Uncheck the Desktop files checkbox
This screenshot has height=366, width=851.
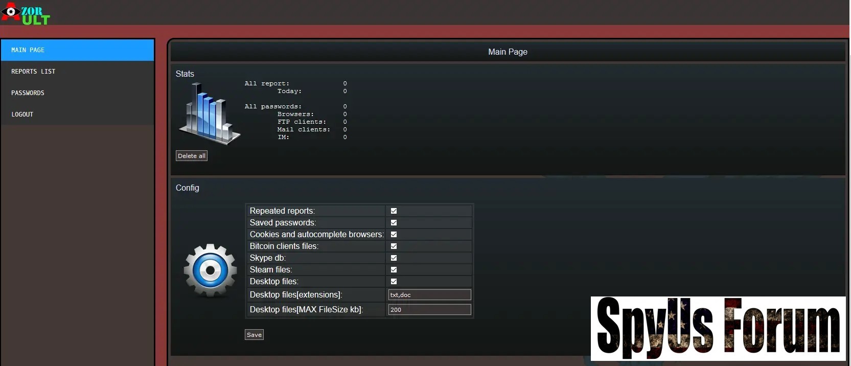[394, 282]
